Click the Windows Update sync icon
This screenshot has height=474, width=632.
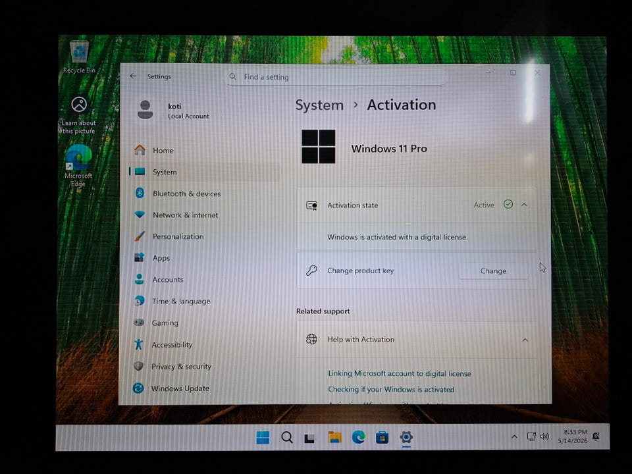138,388
